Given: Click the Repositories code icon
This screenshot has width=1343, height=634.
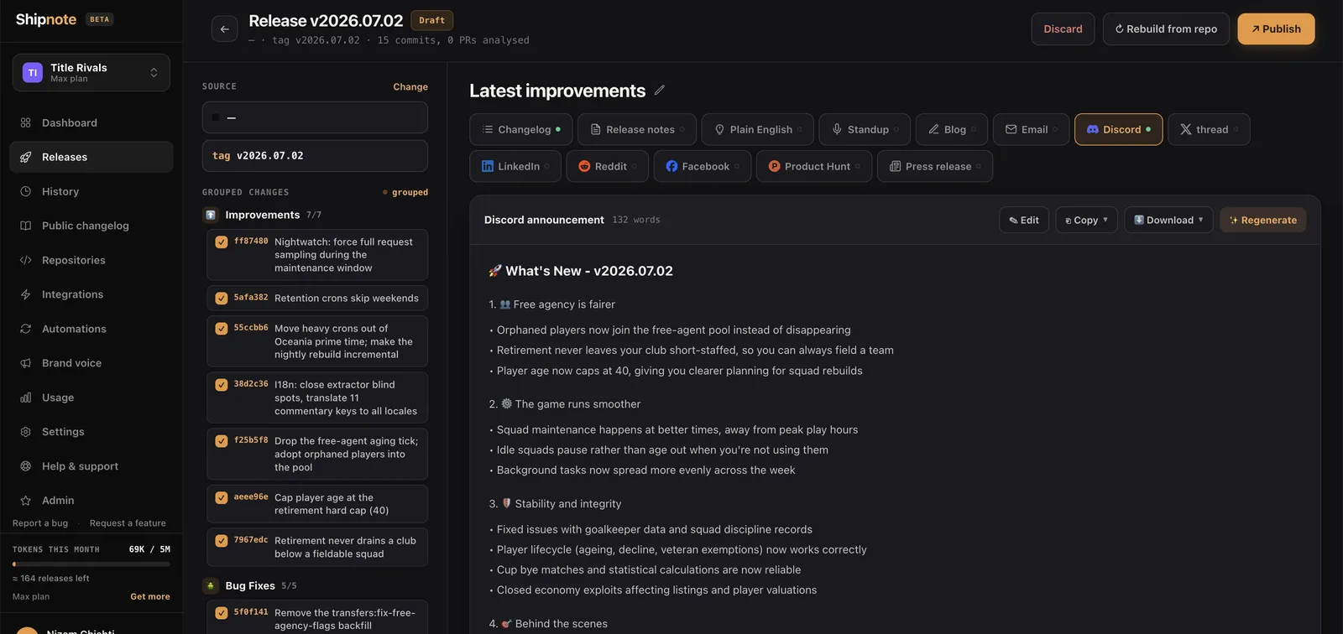Looking at the screenshot, I should [x=25, y=260].
